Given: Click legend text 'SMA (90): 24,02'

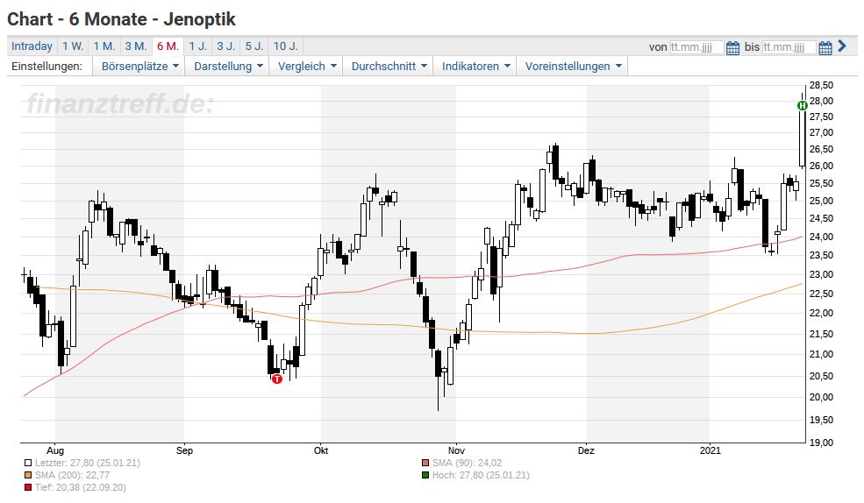Looking at the screenshot, I should click(x=468, y=464).
